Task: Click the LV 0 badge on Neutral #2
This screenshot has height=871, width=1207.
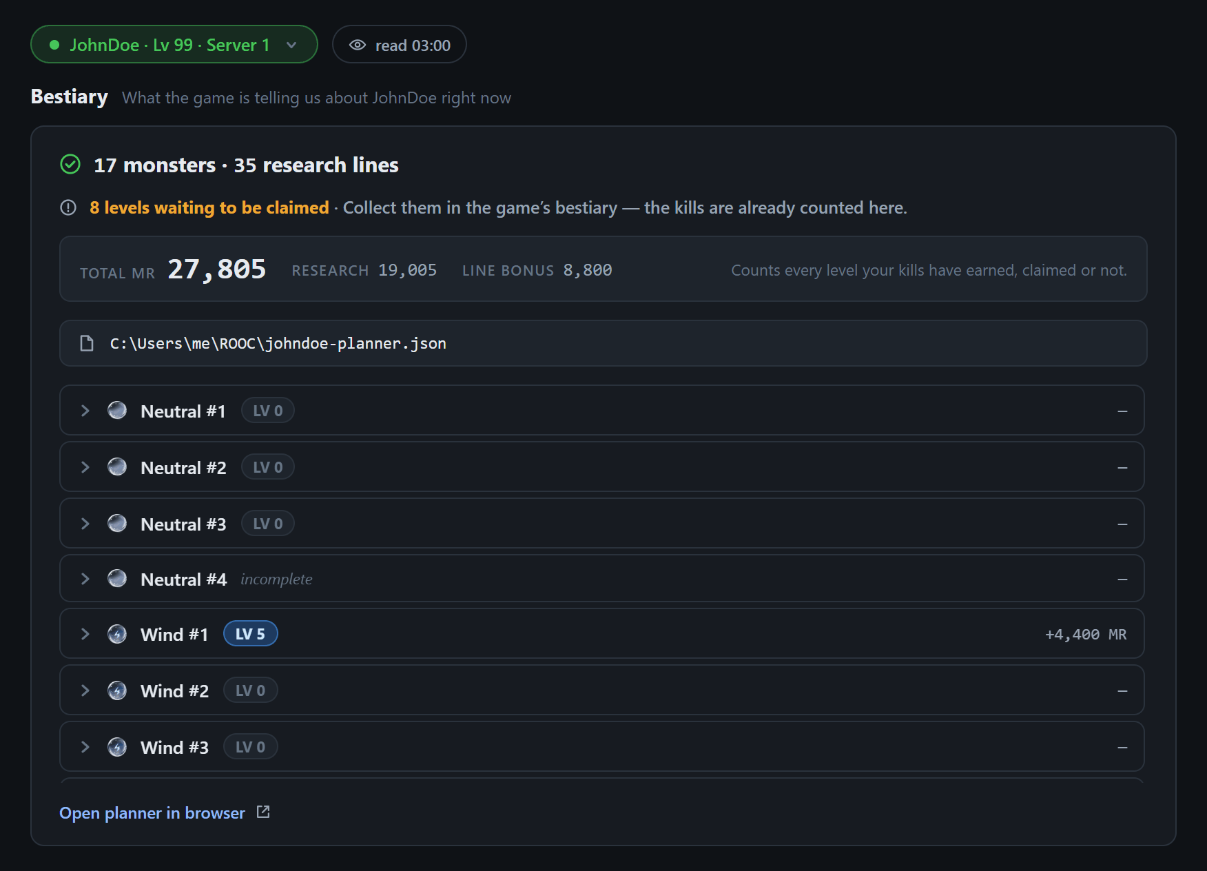Action: pyautogui.click(x=268, y=467)
